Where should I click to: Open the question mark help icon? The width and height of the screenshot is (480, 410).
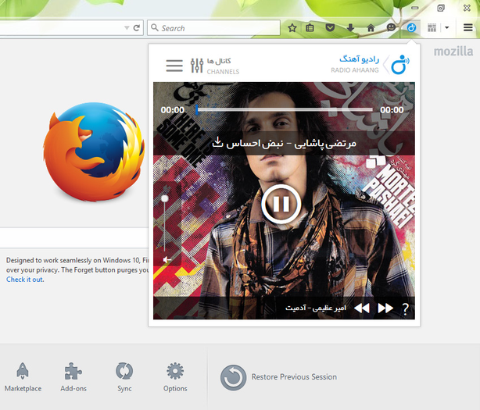pyautogui.click(x=405, y=308)
